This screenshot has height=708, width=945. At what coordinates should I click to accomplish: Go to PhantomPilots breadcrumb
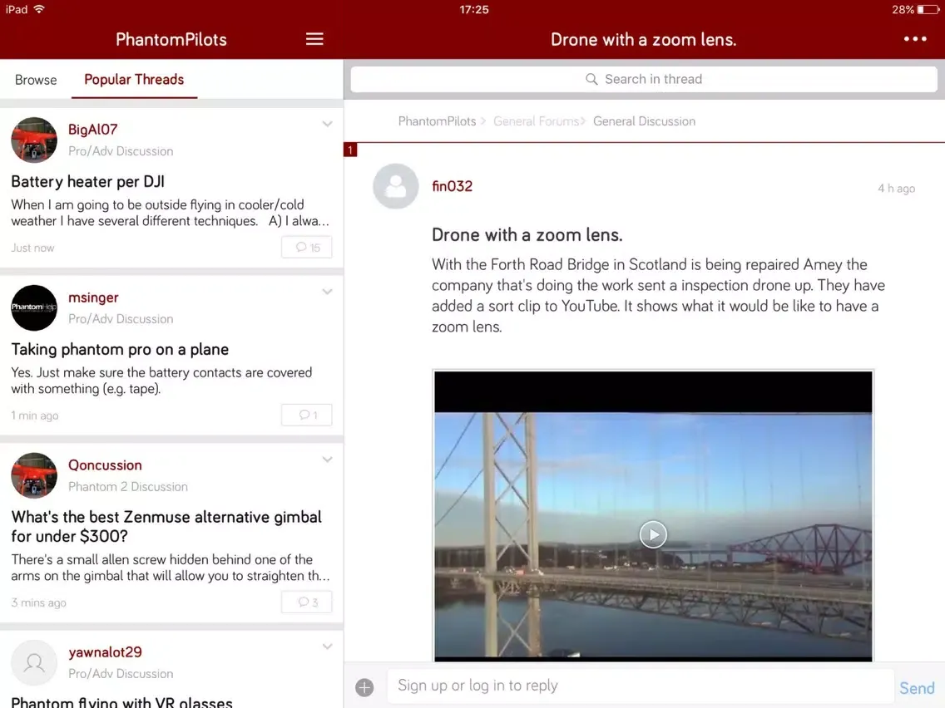point(437,121)
